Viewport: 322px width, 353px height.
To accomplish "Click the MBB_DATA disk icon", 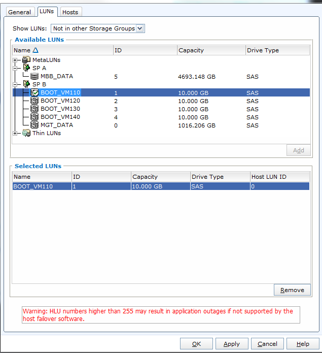I will [34, 76].
